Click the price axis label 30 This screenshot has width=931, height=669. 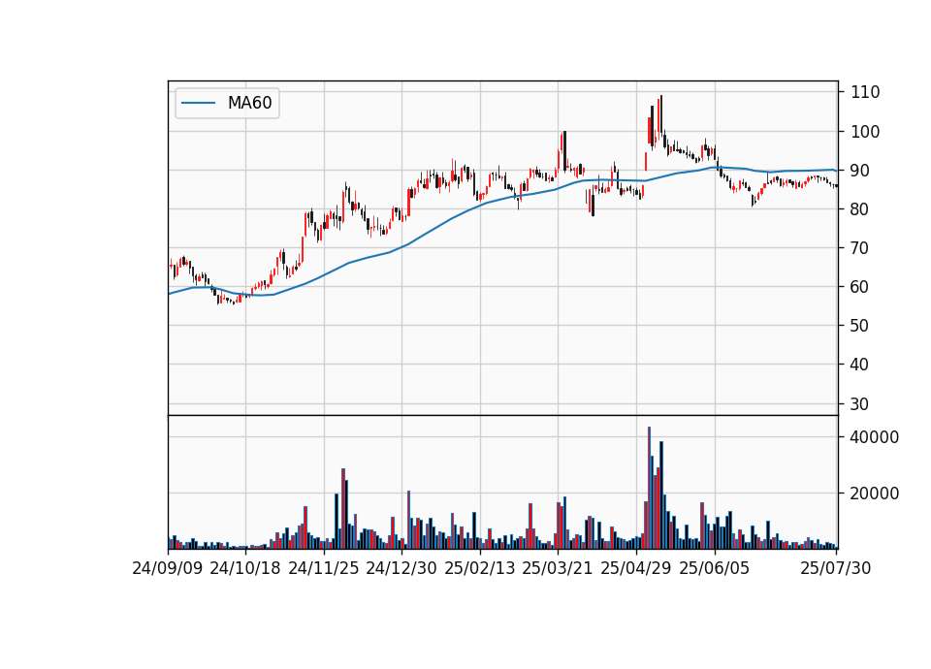pyautogui.click(x=860, y=404)
